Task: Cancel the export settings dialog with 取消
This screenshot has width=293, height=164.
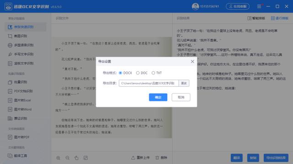Action: [x=181, y=97]
